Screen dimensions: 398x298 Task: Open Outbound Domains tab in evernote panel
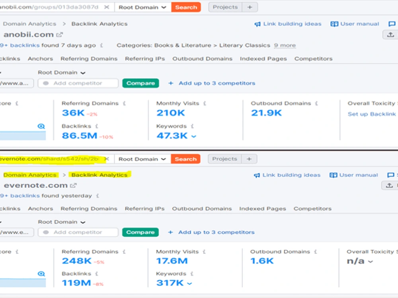(x=202, y=209)
